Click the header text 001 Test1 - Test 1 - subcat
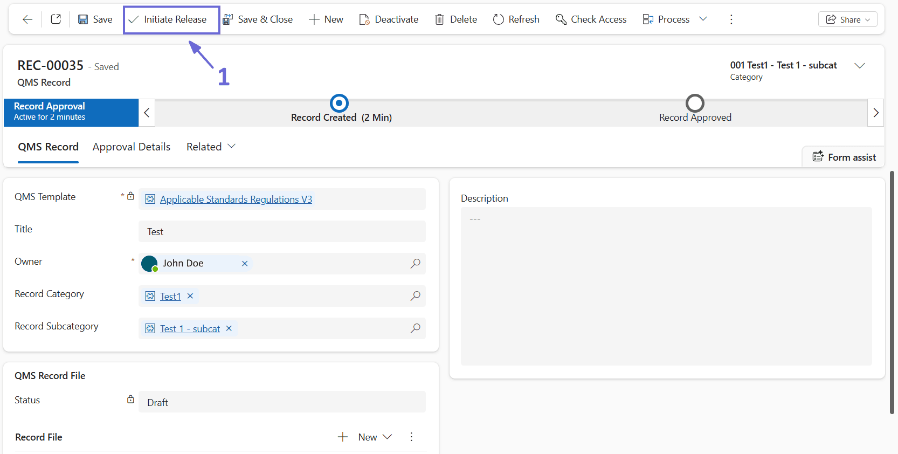This screenshot has width=898, height=454. click(784, 65)
